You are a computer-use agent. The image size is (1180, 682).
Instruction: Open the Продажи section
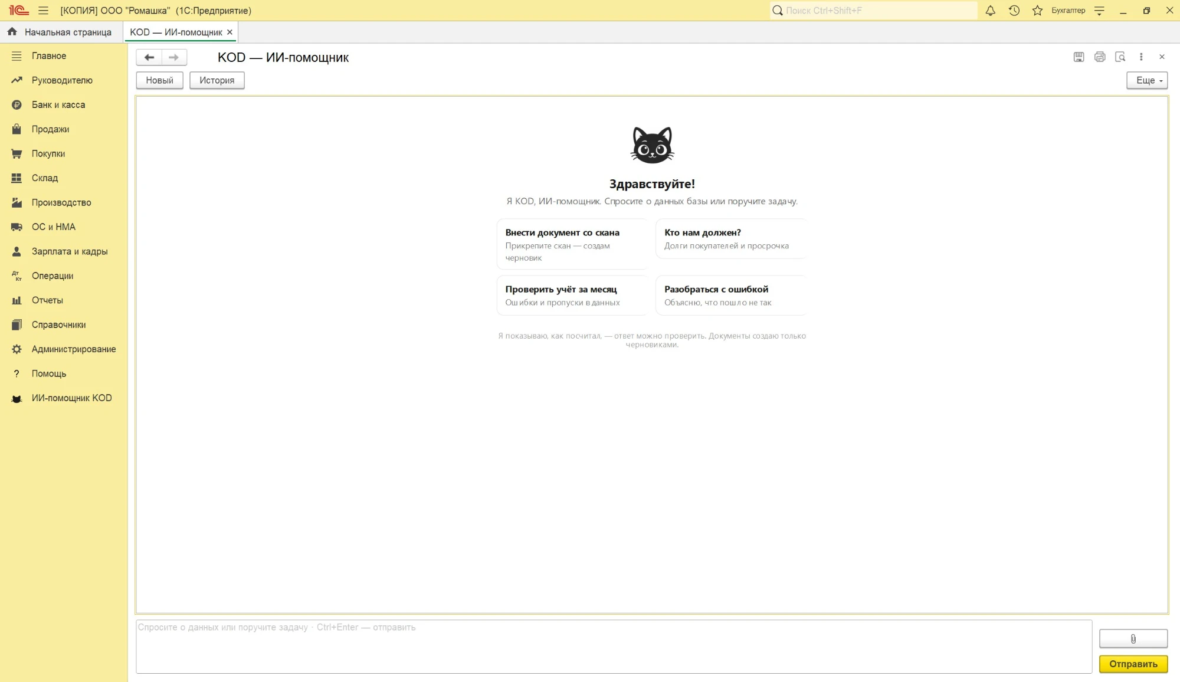coord(64,129)
